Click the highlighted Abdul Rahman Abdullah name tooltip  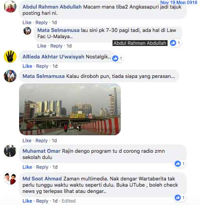140,43
